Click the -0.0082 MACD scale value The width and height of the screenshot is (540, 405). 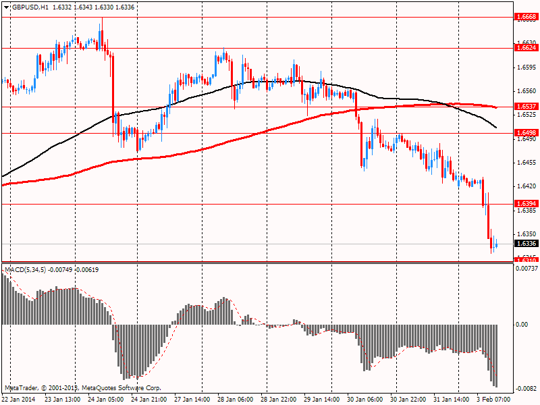pos(526,389)
